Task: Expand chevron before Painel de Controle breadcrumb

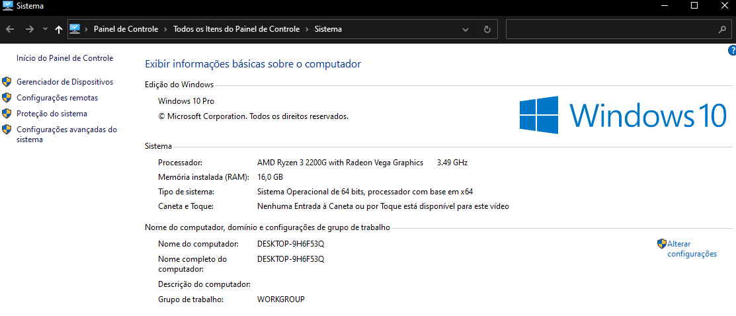Action: 87,29
